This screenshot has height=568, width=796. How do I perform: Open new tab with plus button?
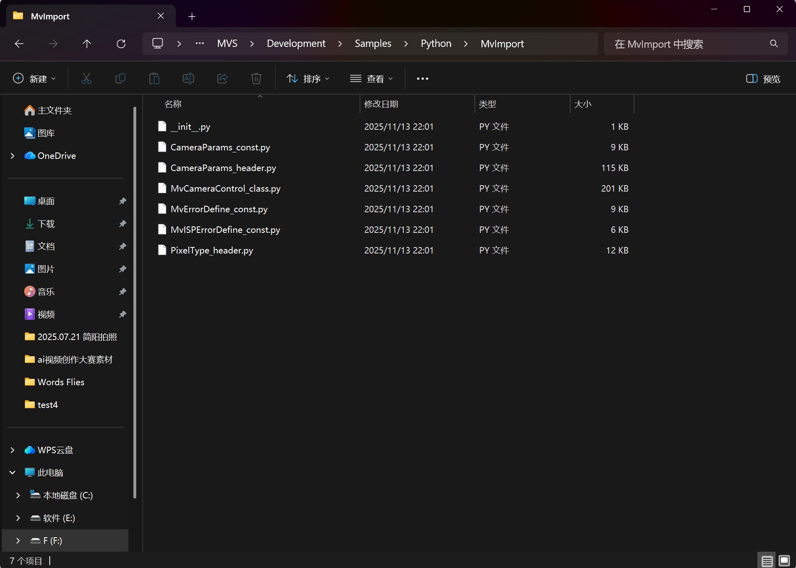(x=192, y=16)
